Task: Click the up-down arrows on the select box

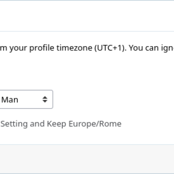Action: 45,100
